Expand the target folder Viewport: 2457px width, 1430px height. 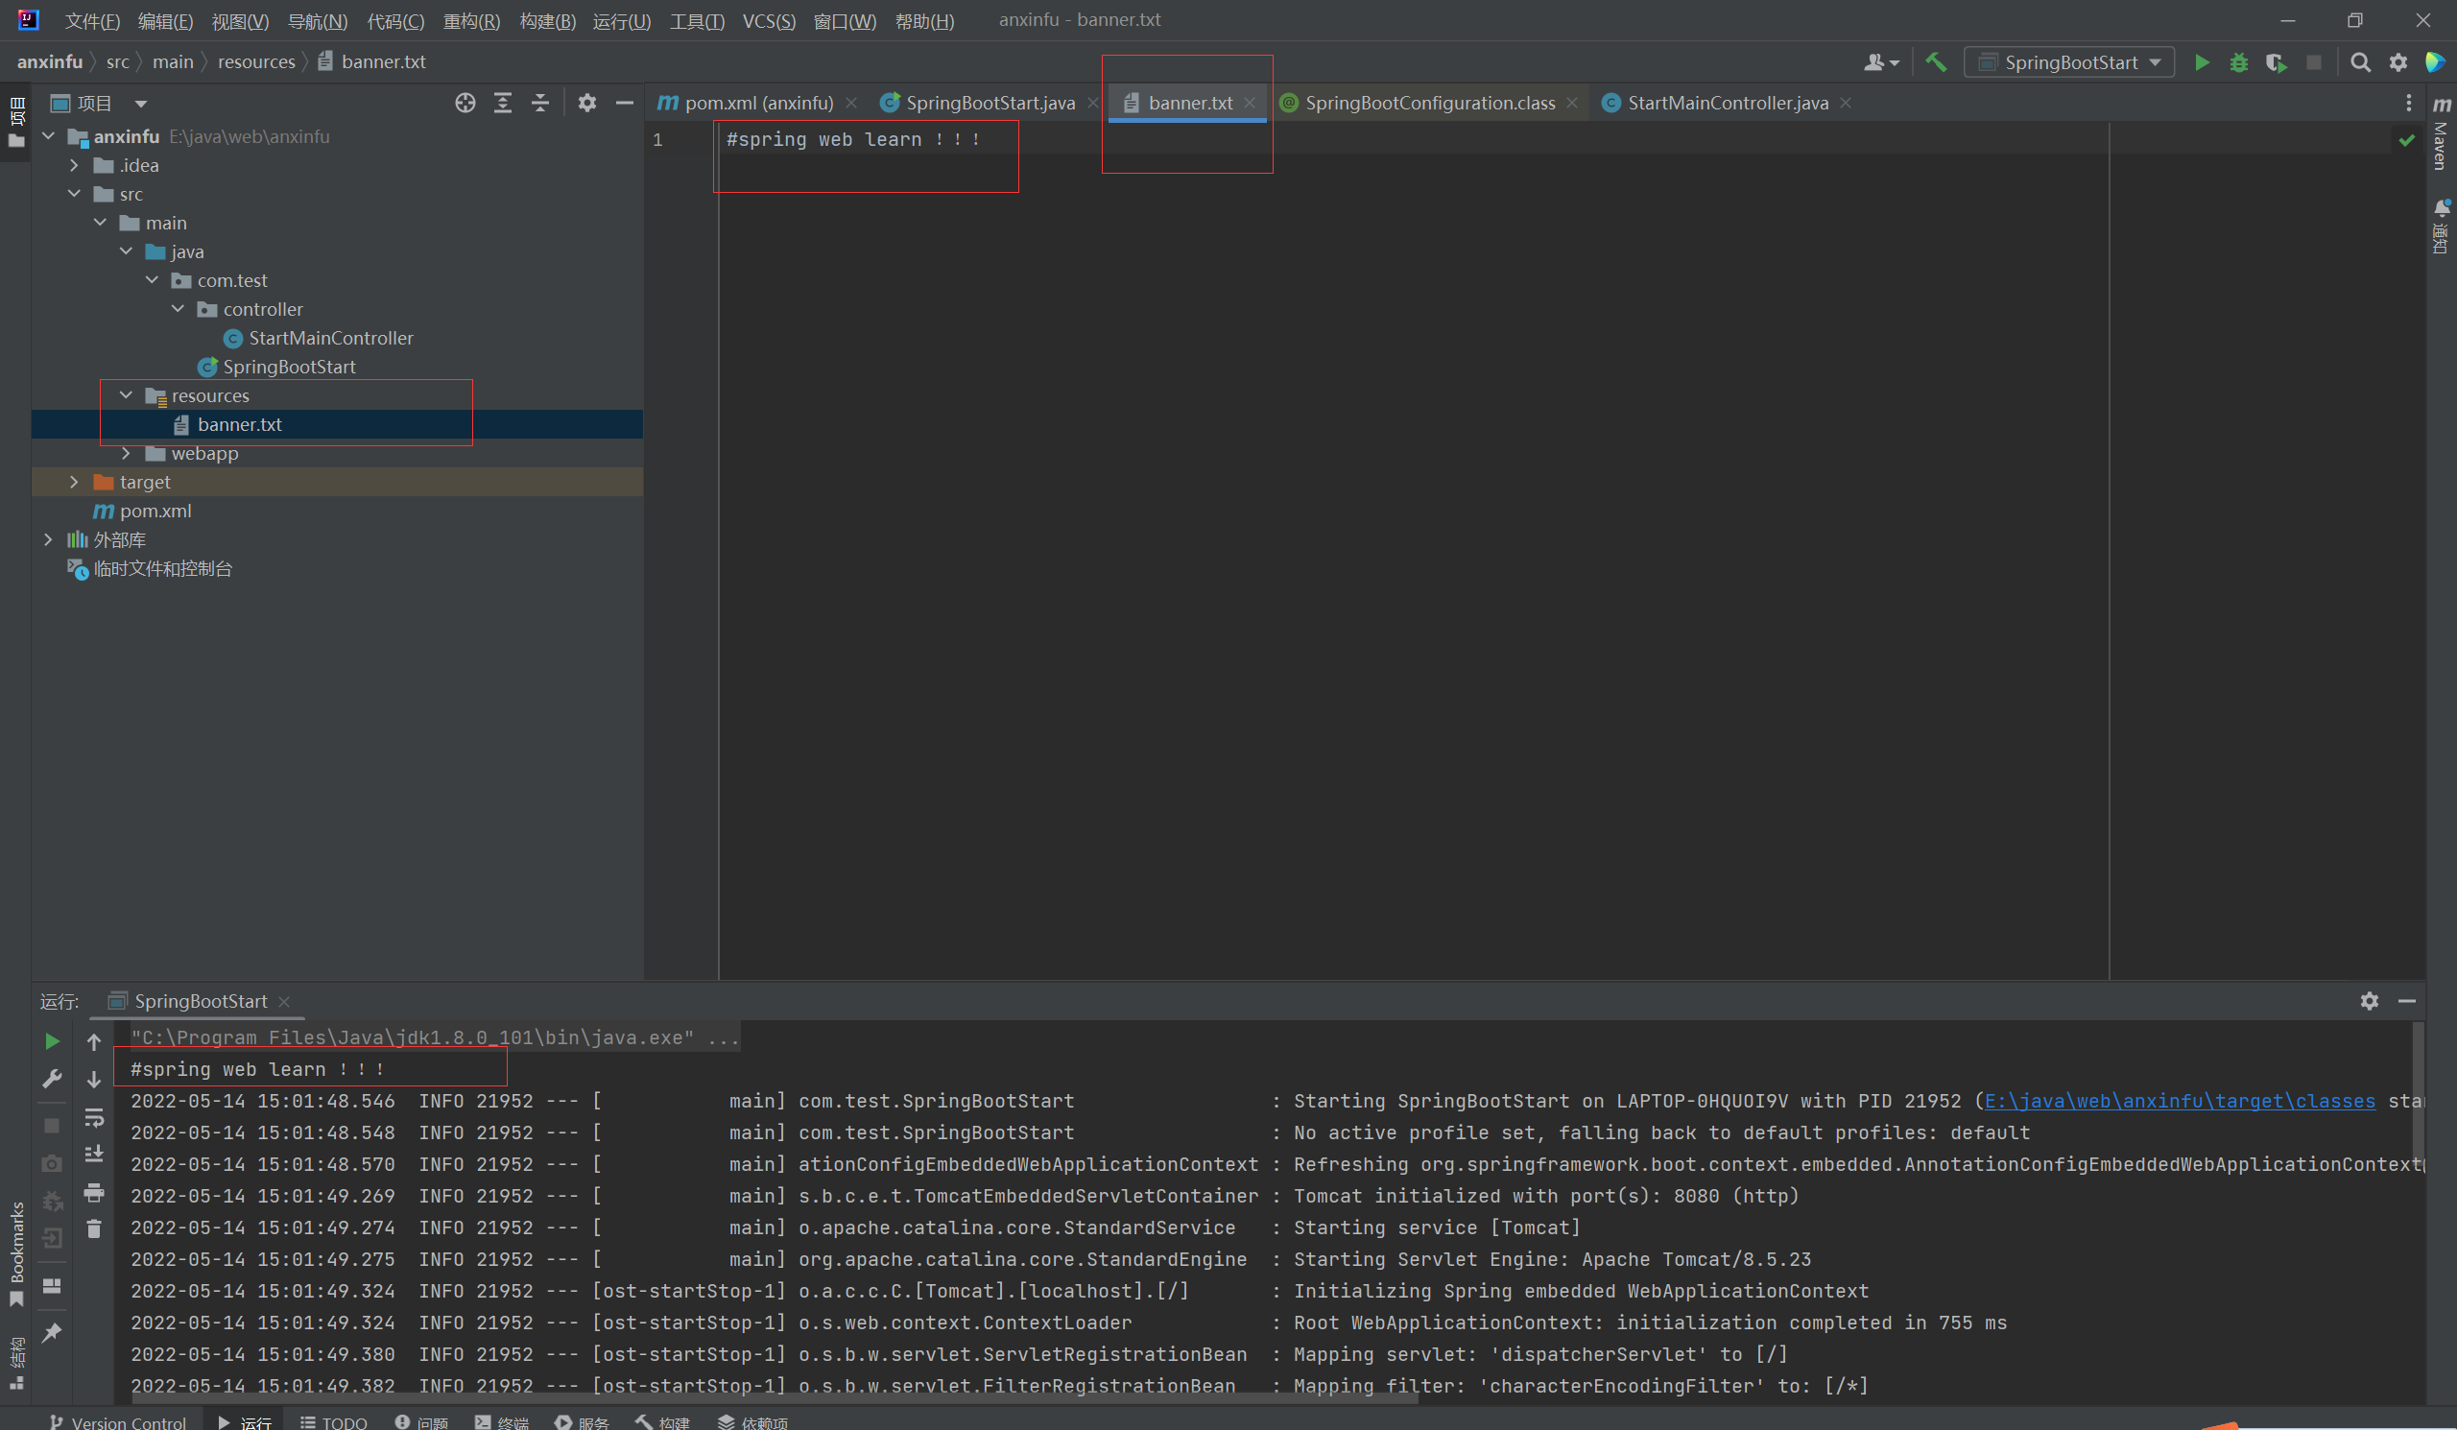click(74, 483)
